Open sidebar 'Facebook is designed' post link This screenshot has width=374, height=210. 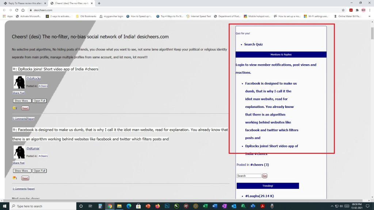[272, 110]
